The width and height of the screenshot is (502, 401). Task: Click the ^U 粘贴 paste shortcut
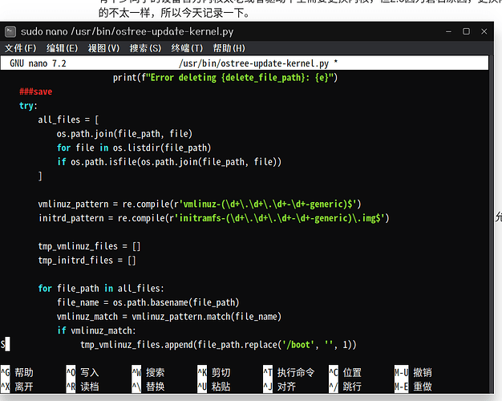pyautogui.click(x=214, y=387)
